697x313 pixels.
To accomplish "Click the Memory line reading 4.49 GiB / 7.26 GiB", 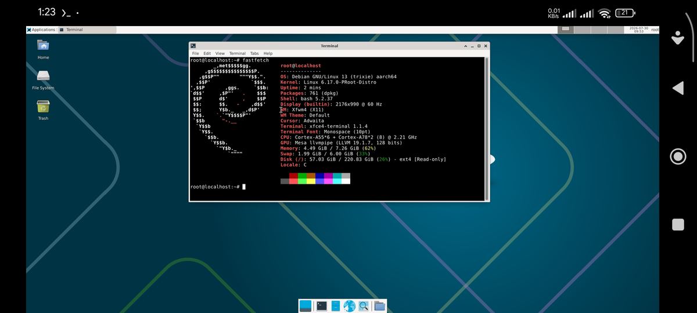I will (328, 148).
